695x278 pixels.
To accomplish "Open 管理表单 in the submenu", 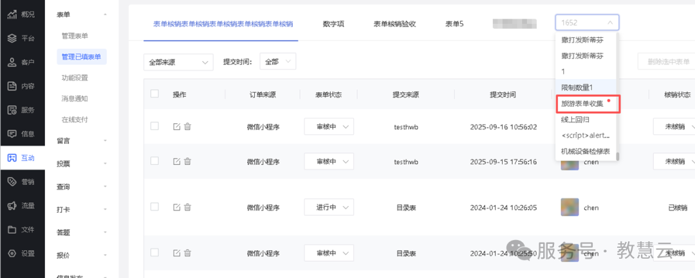I will (75, 36).
